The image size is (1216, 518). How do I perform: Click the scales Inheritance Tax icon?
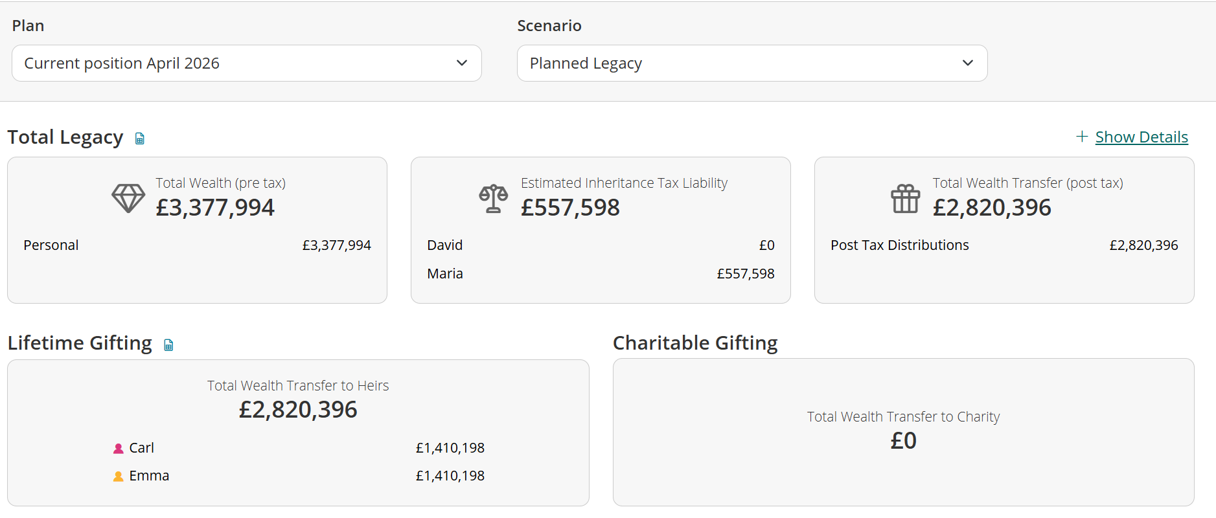[493, 198]
